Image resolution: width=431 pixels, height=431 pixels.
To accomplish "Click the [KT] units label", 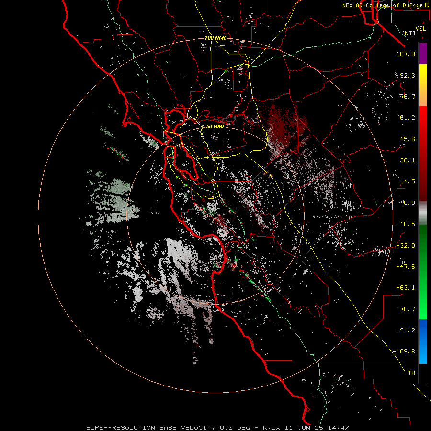I will coord(409,33).
